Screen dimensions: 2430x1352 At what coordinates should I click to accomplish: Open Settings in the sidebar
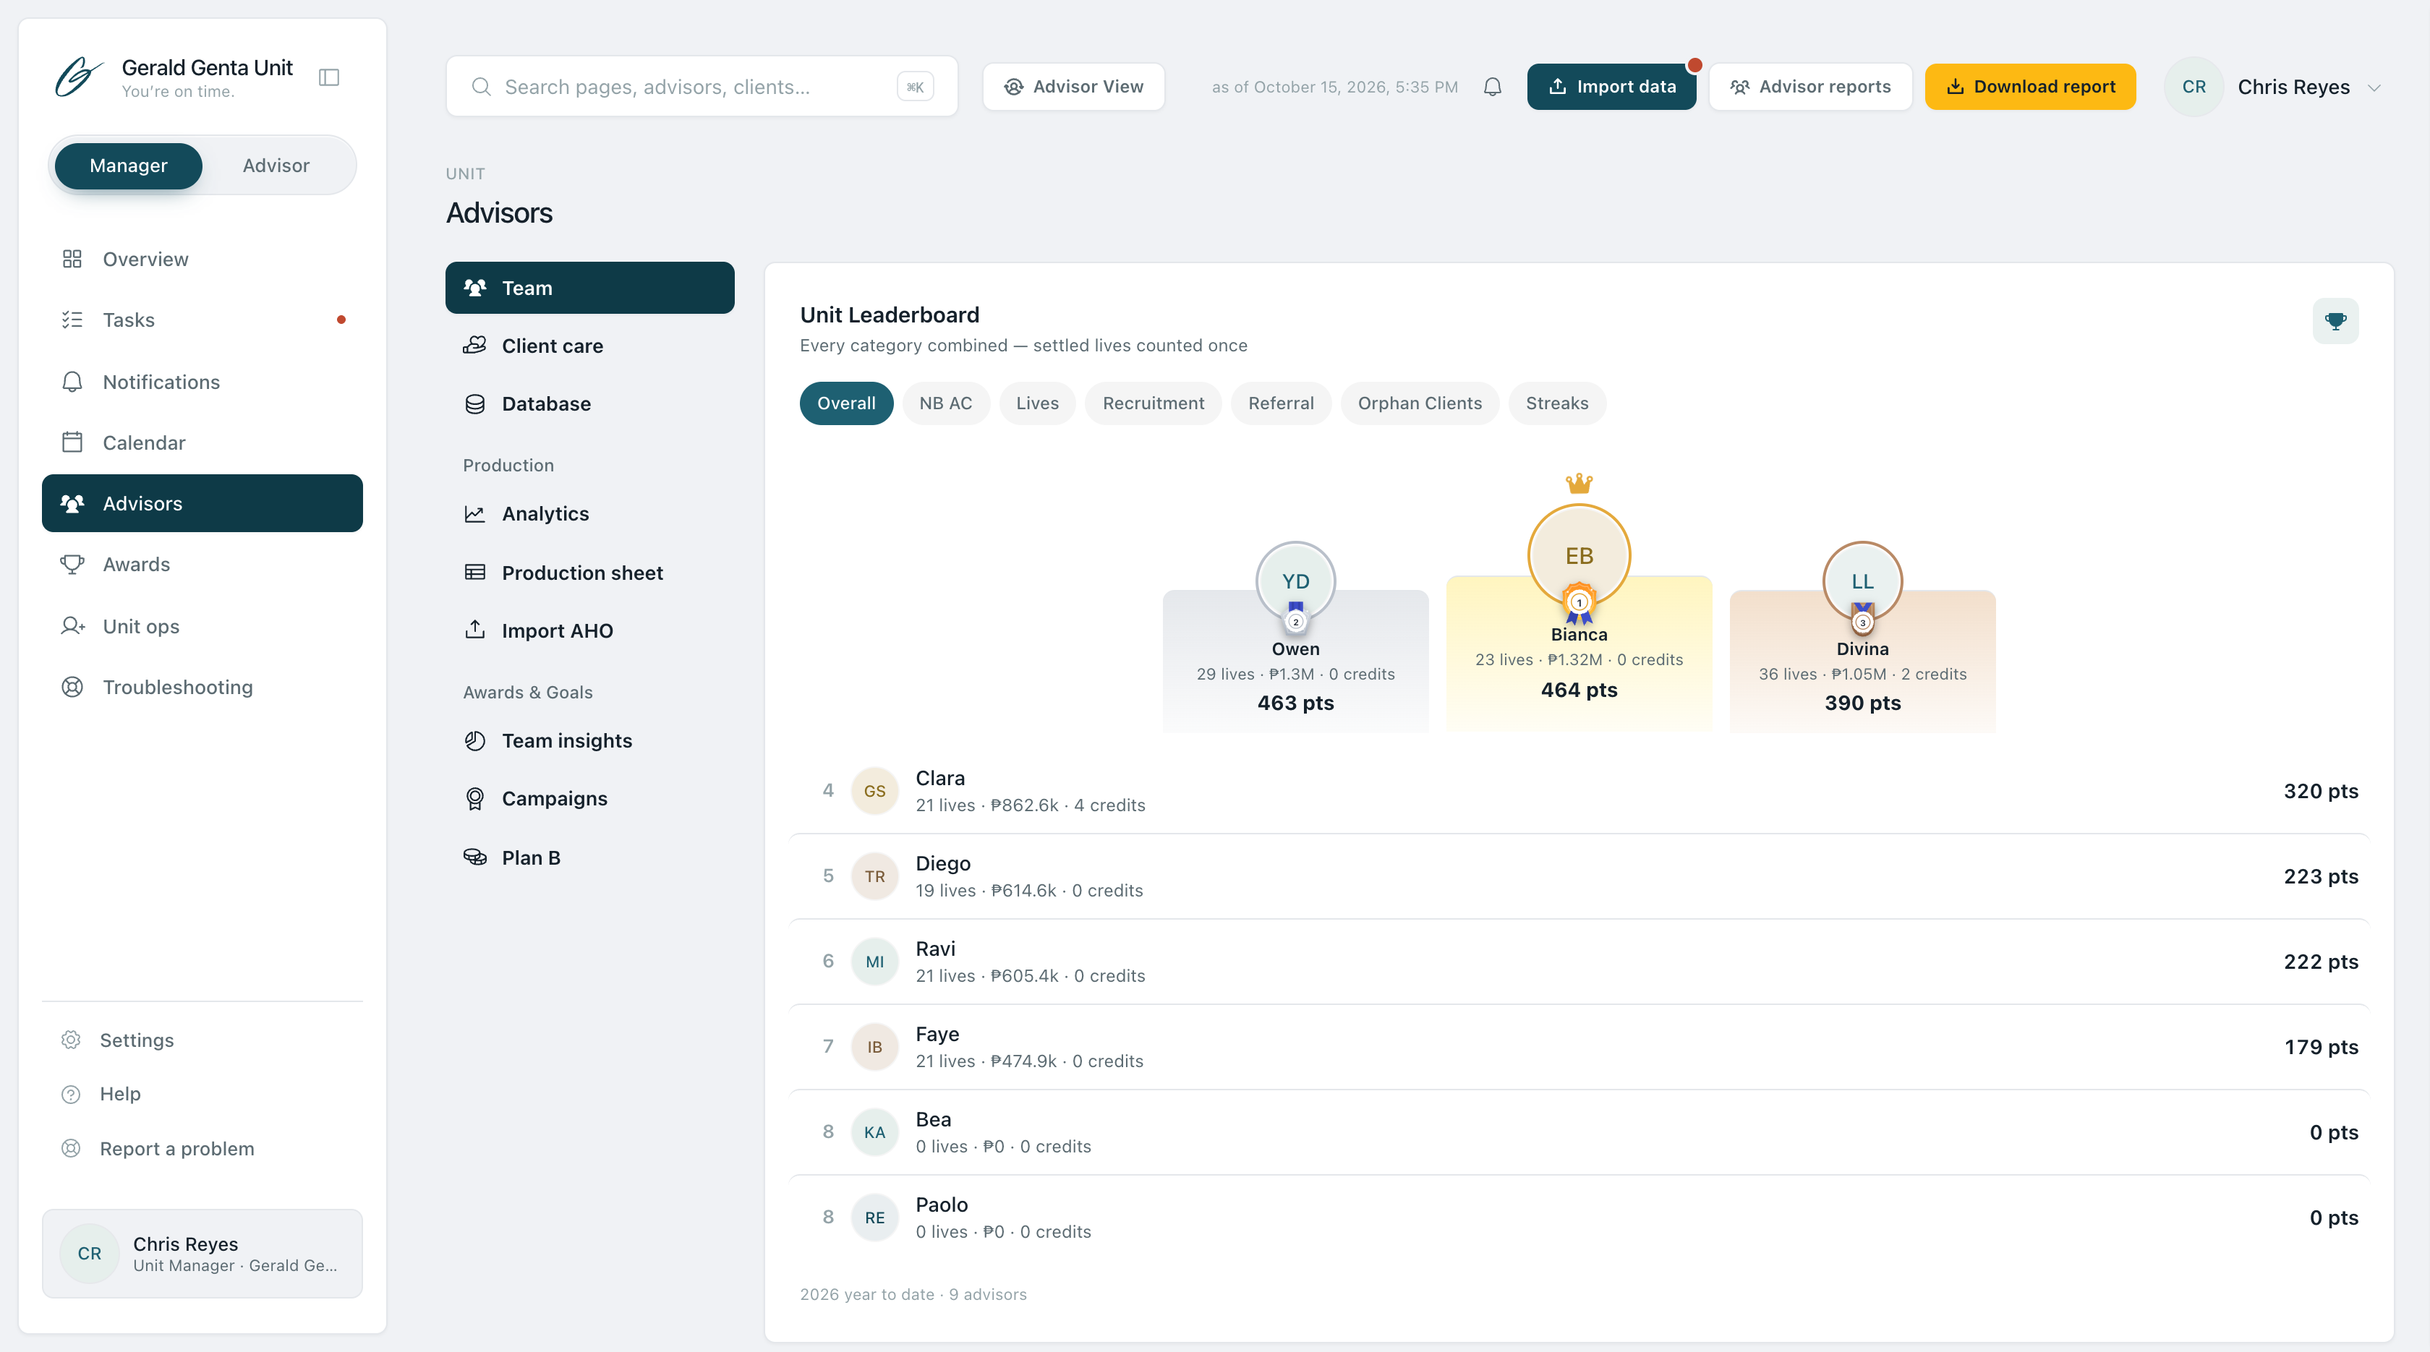tap(202, 1040)
